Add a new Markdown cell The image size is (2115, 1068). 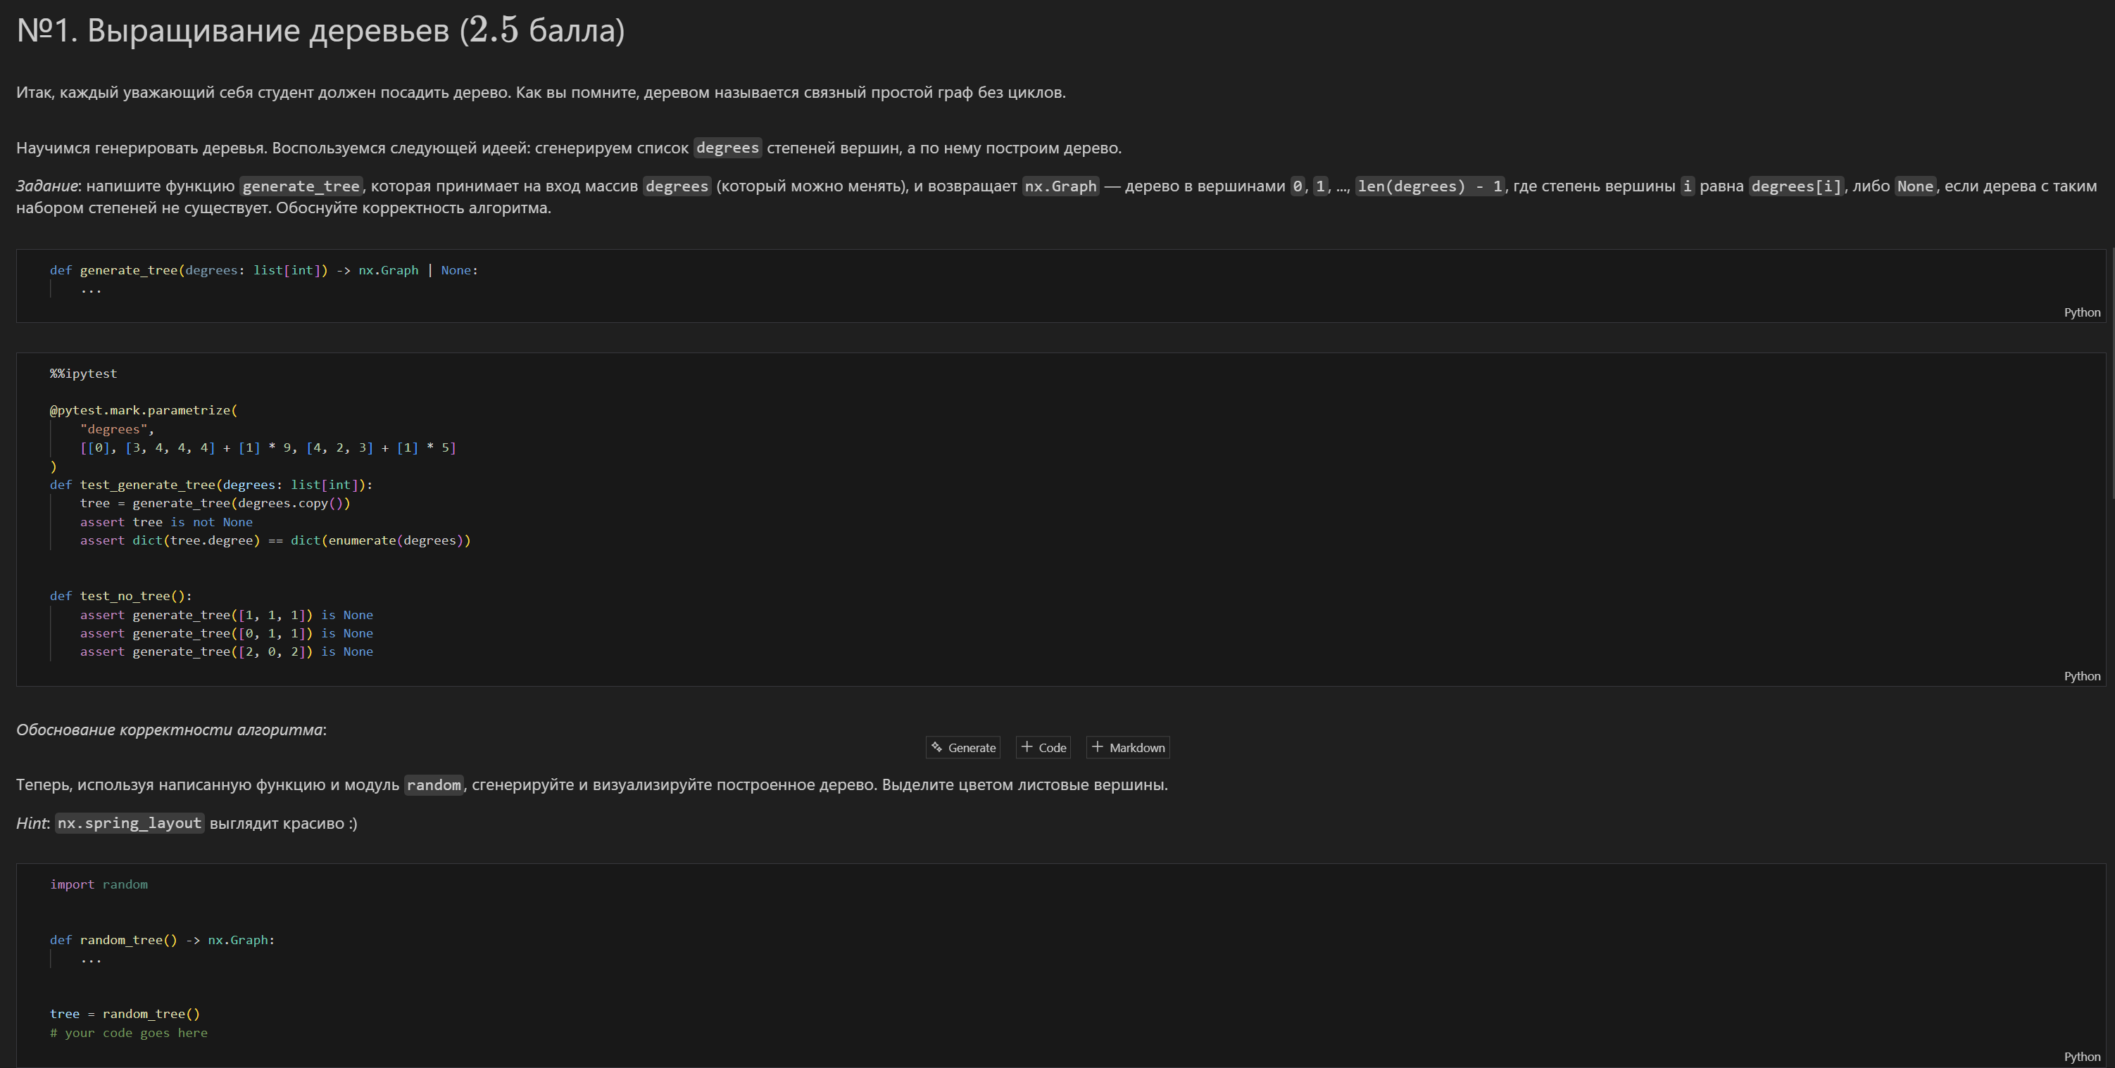1128,747
